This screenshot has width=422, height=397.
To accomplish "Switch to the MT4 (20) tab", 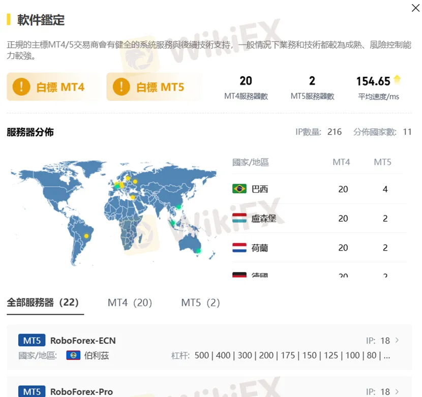I will pos(130,303).
